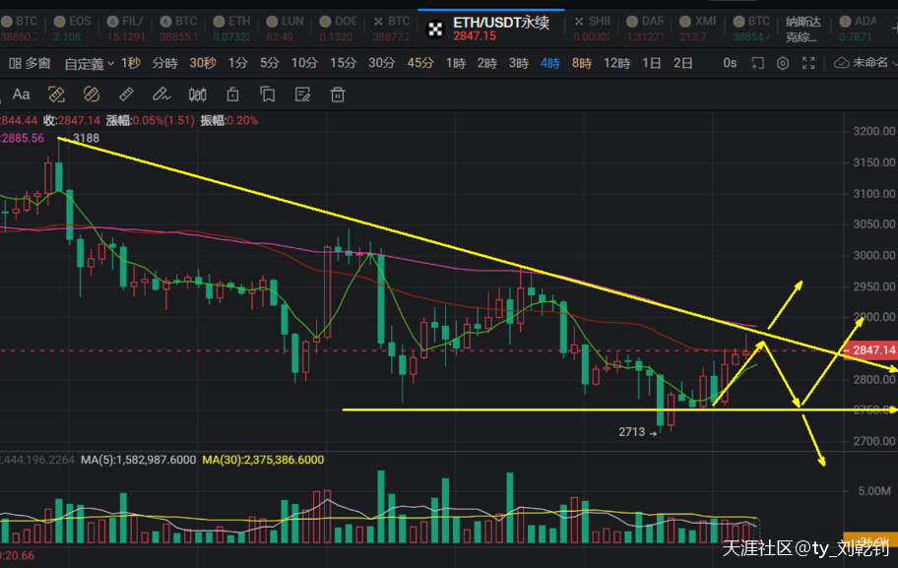Enter fullscreen mode with the expand icon
Screen dimensions: 898x568
(x=808, y=63)
